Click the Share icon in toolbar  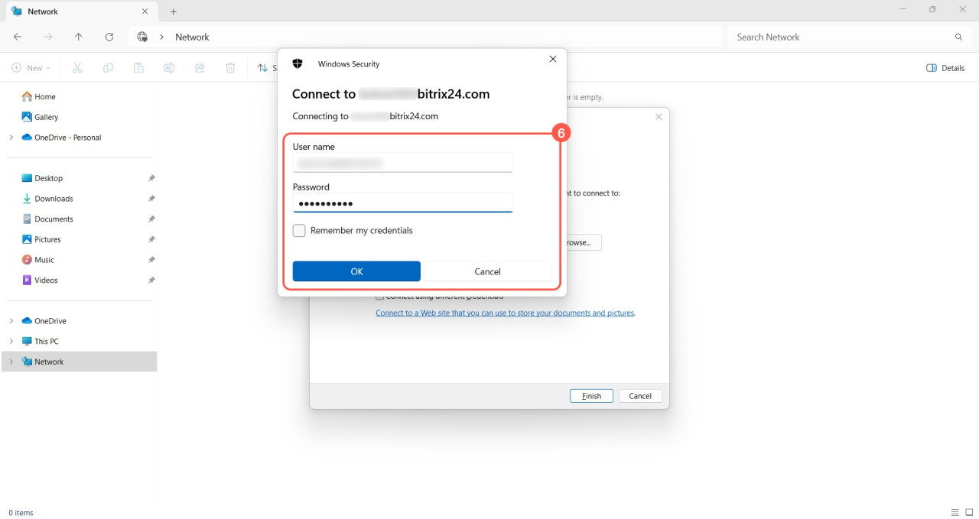[200, 68]
